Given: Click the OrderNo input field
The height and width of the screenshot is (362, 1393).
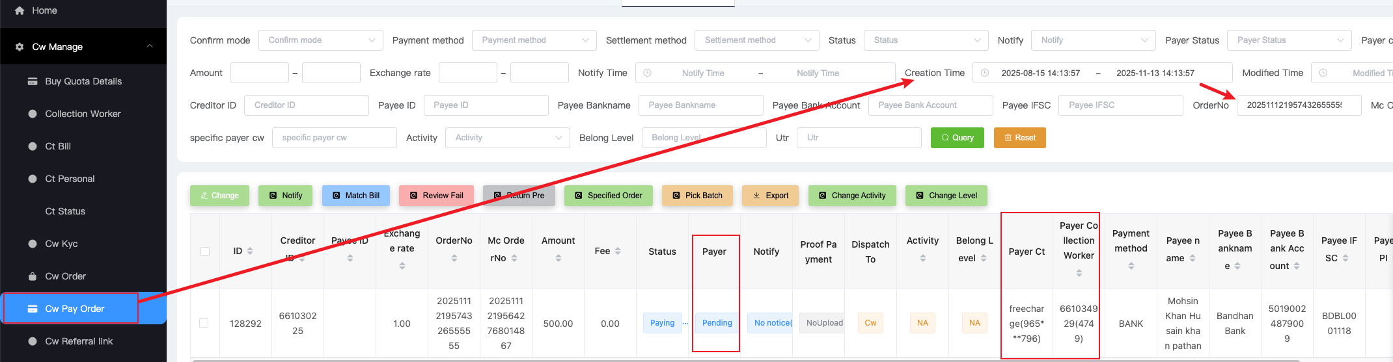Looking at the screenshot, I should click(1298, 105).
